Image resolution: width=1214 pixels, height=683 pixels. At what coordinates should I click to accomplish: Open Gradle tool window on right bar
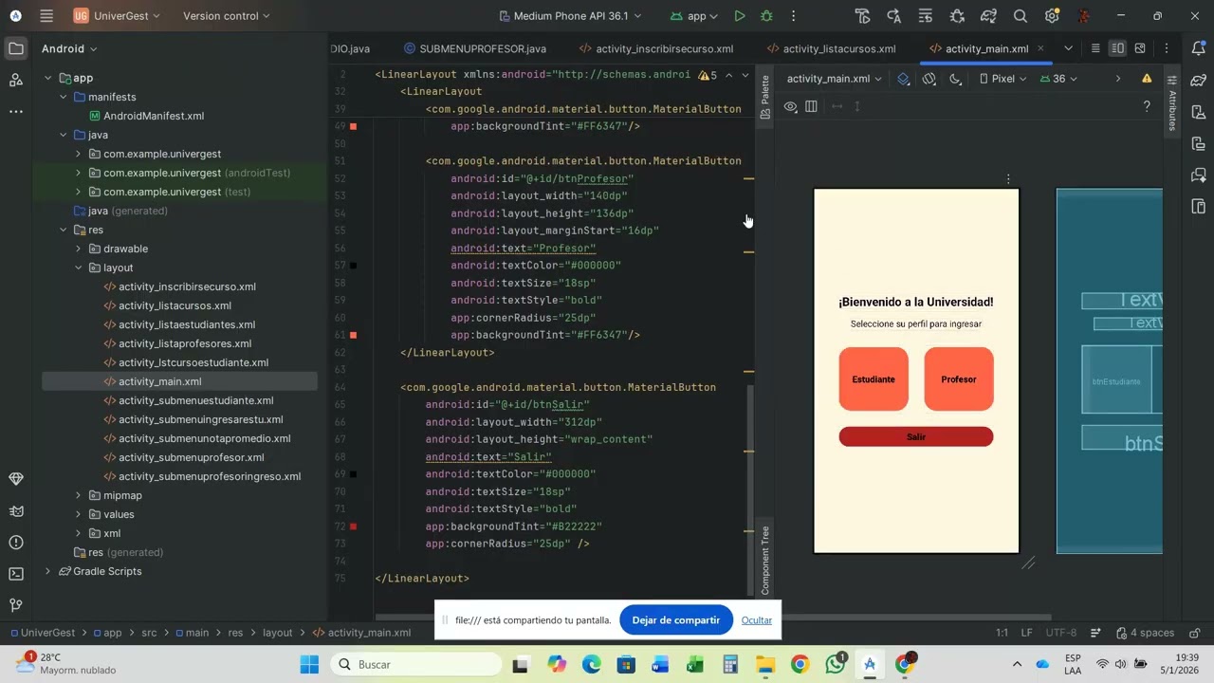coord(1199,80)
